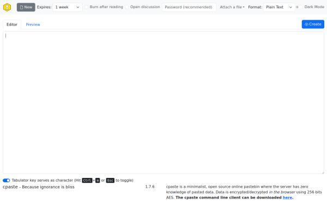Toggle the Dark Mode switch
This screenshot has width=327, height=204.
[299, 7]
